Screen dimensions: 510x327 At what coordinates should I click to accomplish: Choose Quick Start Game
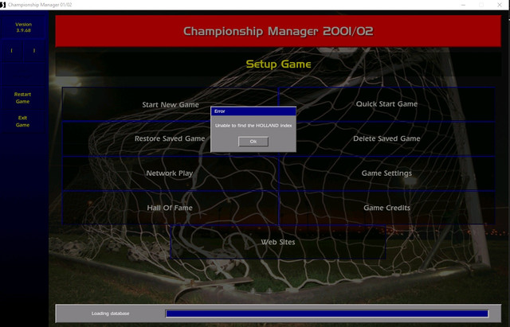point(386,104)
